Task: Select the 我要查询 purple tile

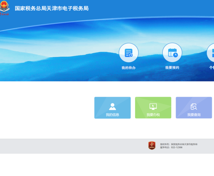Action: pyautogui.click(x=194, y=108)
